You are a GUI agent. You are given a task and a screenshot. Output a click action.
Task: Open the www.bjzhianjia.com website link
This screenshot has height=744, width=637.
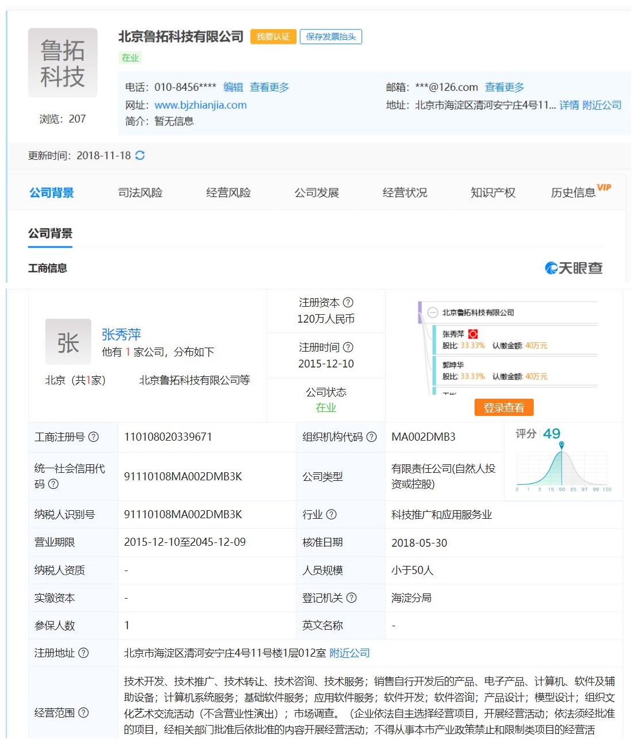[x=200, y=105]
